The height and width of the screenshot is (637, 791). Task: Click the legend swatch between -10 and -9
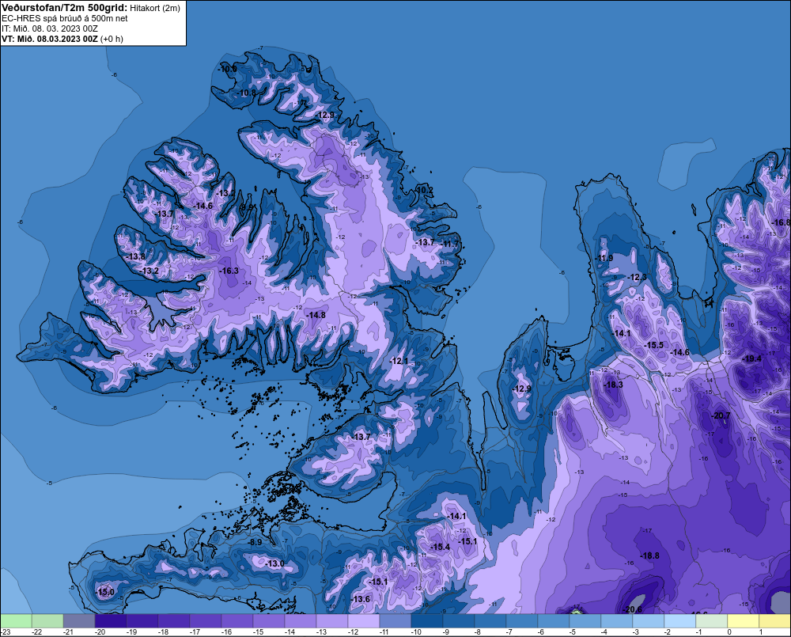[x=427, y=621]
